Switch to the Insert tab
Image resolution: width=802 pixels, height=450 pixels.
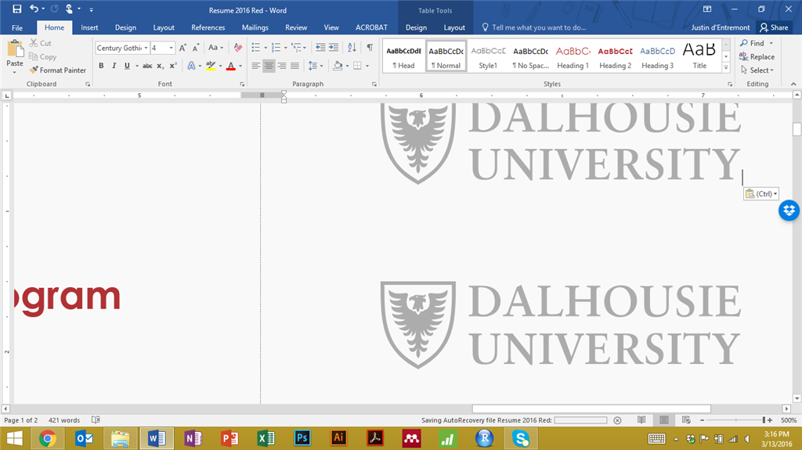[x=89, y=27]
